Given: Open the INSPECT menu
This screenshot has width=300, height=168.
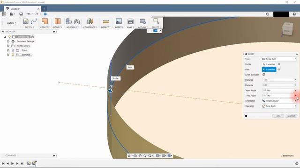Looking at the screenshot, I should 105,27.
